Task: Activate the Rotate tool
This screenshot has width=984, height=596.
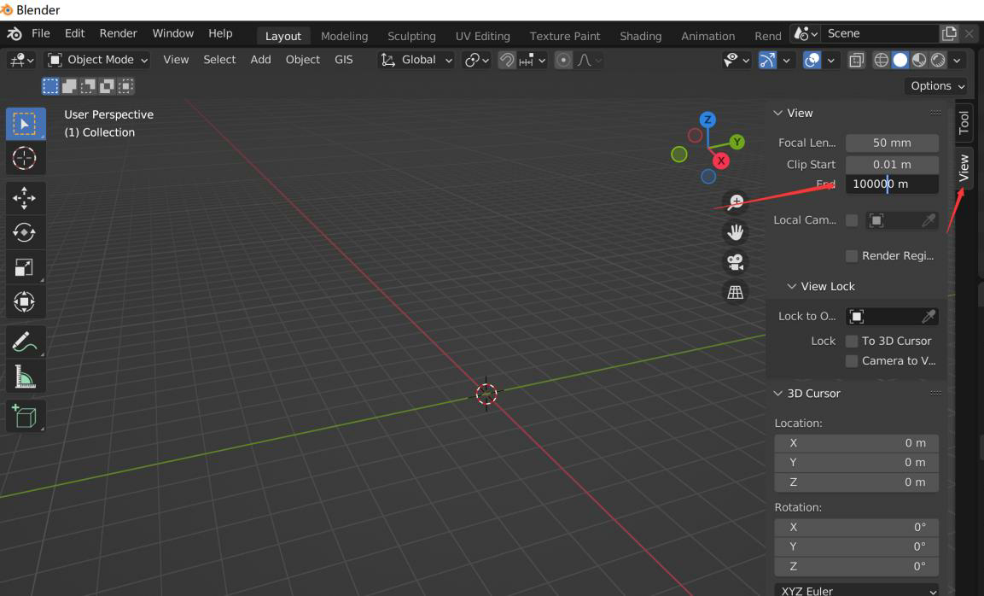Action: coord(25,232)
